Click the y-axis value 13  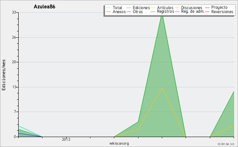14,87
